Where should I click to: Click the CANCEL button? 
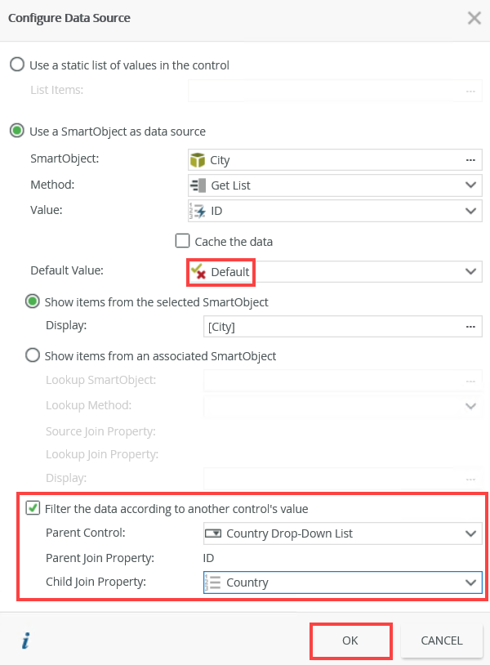click(x=442, y=640)
